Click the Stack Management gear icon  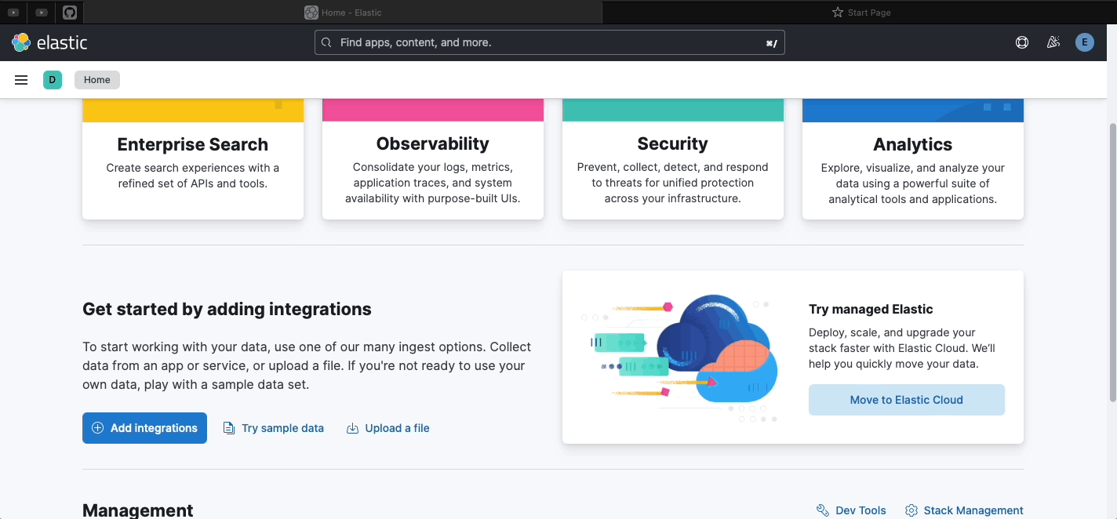[911, 510]
